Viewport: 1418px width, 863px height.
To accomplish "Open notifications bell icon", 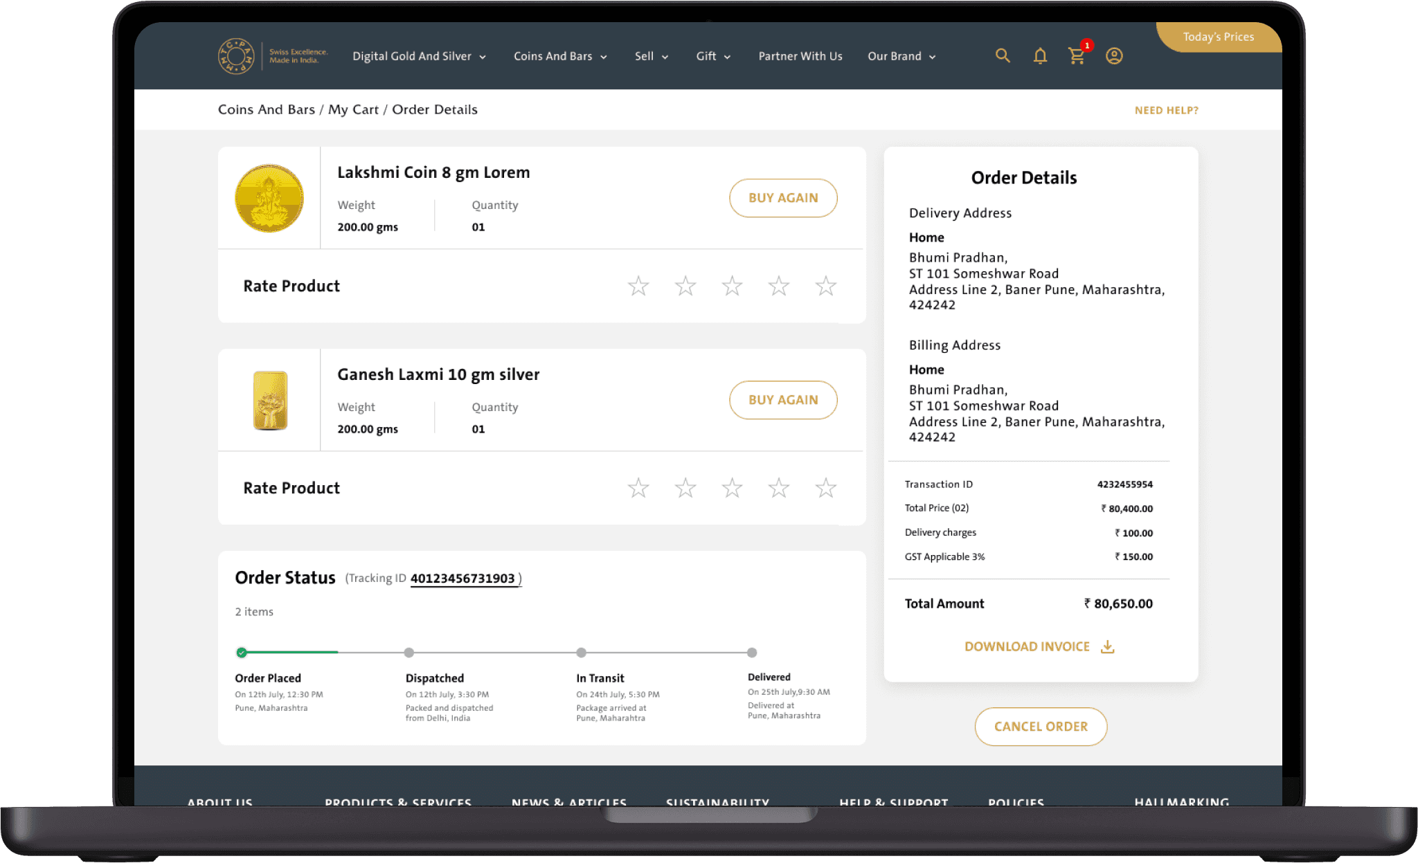I will coord(1039,56).
